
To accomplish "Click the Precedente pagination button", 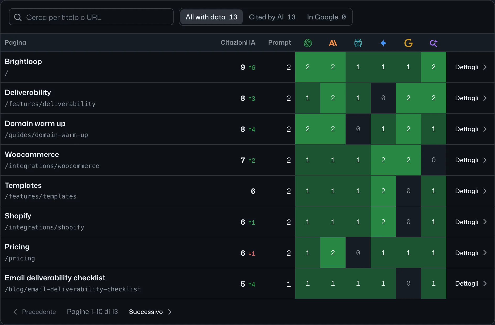I will (x=35, y=312).
